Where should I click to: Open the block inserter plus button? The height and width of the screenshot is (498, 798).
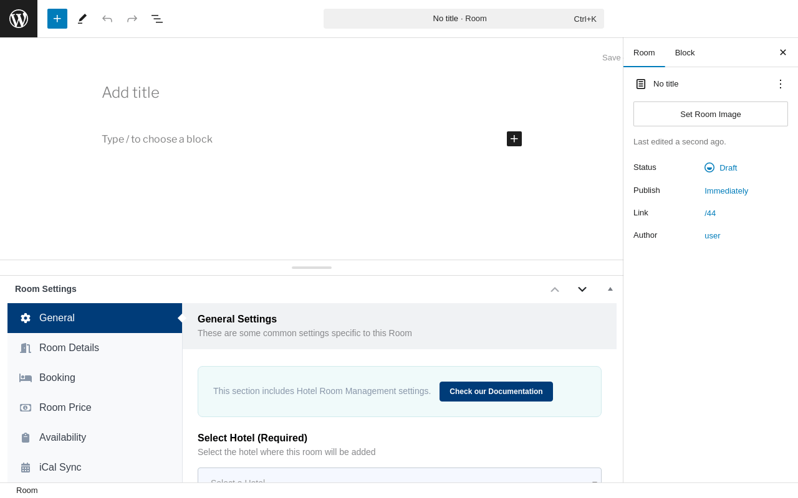[57, 19]
